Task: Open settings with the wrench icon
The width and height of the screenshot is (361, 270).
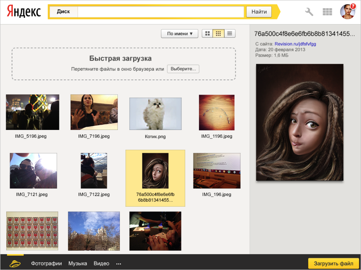Action: [x=309, y=12]
